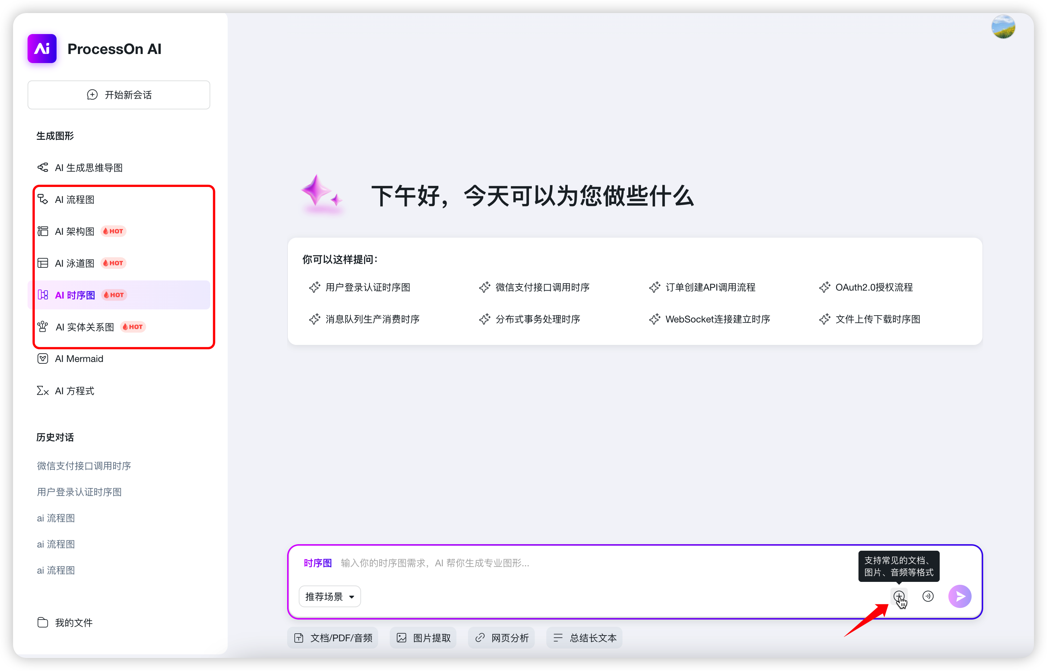
Task: Click the 文档/PDF/音频 button
Action: point(333,638)
